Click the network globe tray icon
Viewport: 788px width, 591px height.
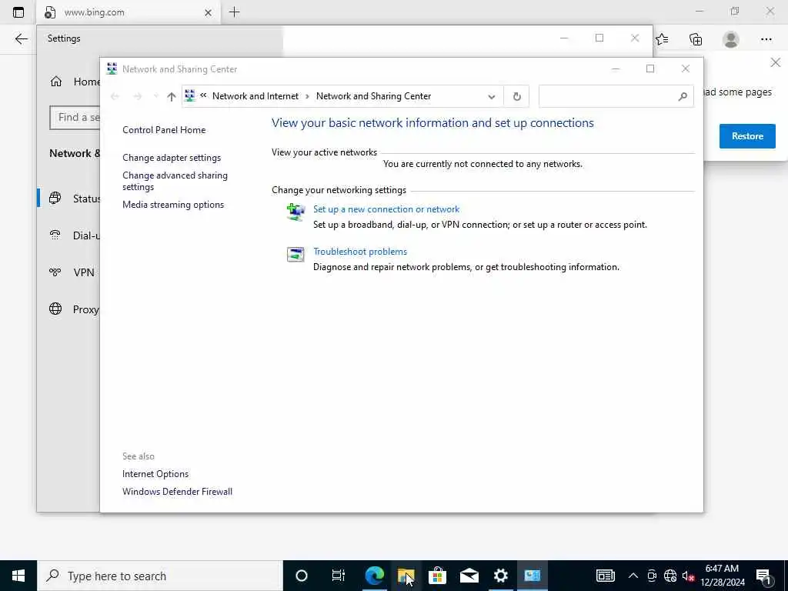click(670, 576)
